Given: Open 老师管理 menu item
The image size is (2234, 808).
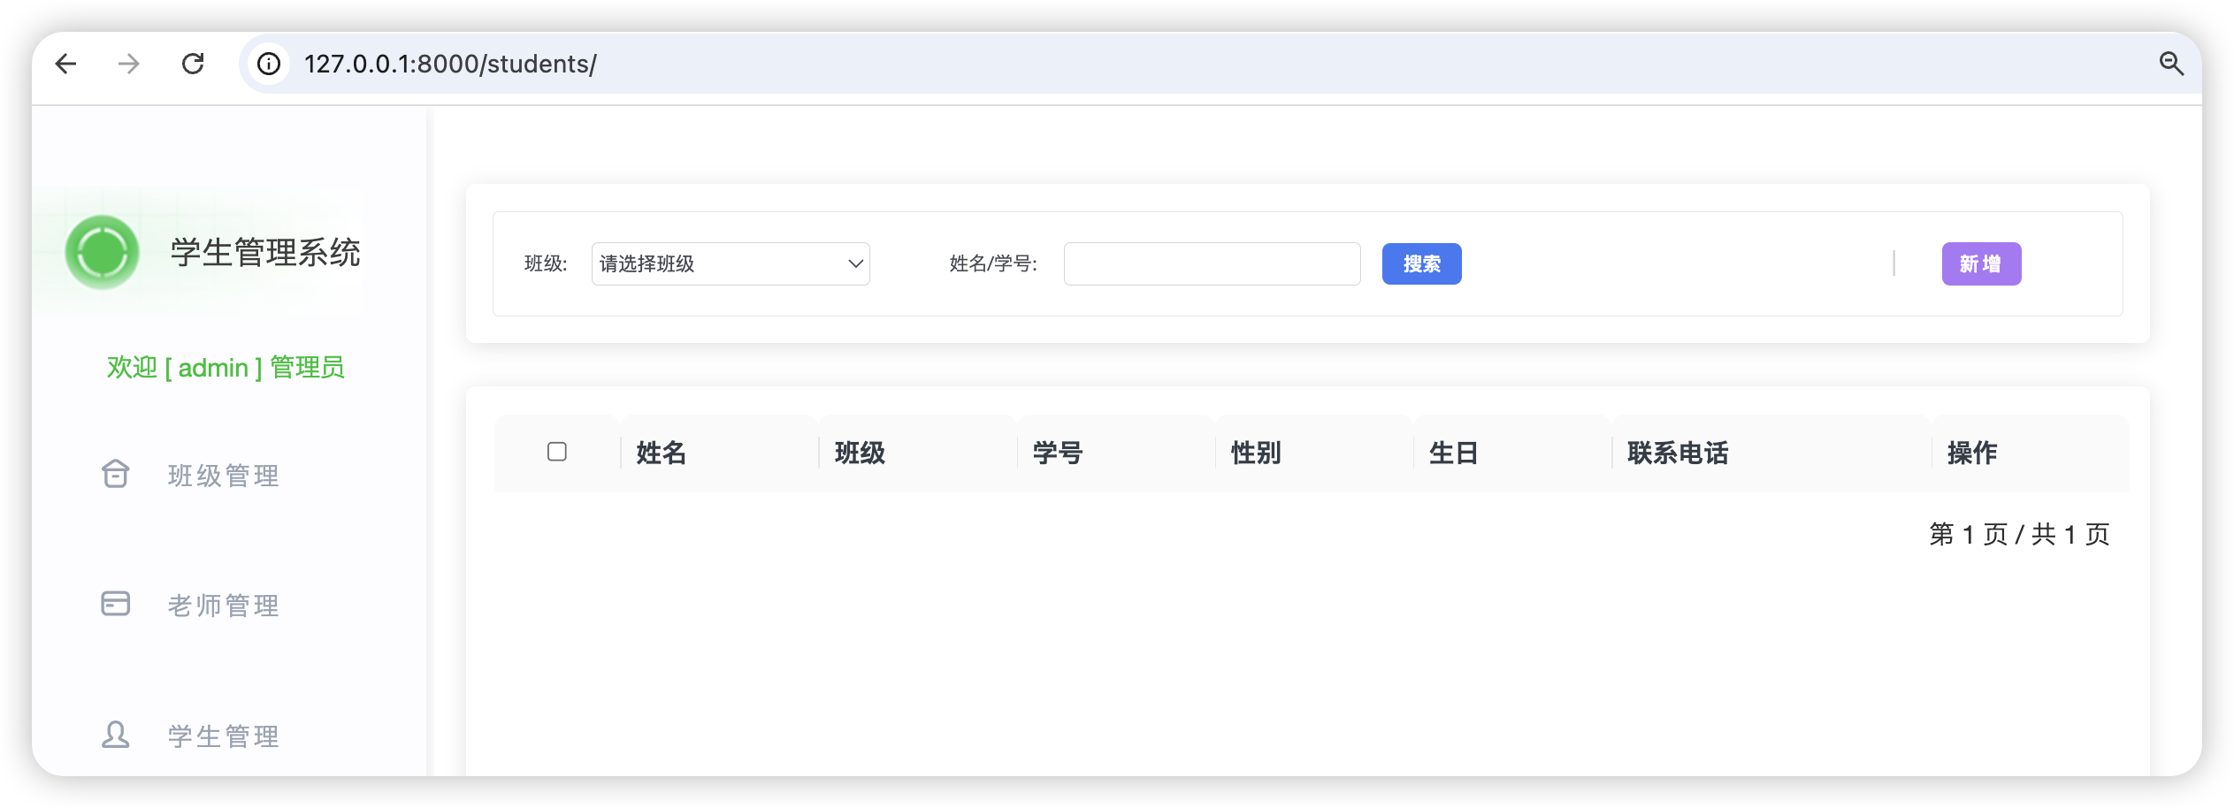Looking at the screenshot, I should point(224,606).
